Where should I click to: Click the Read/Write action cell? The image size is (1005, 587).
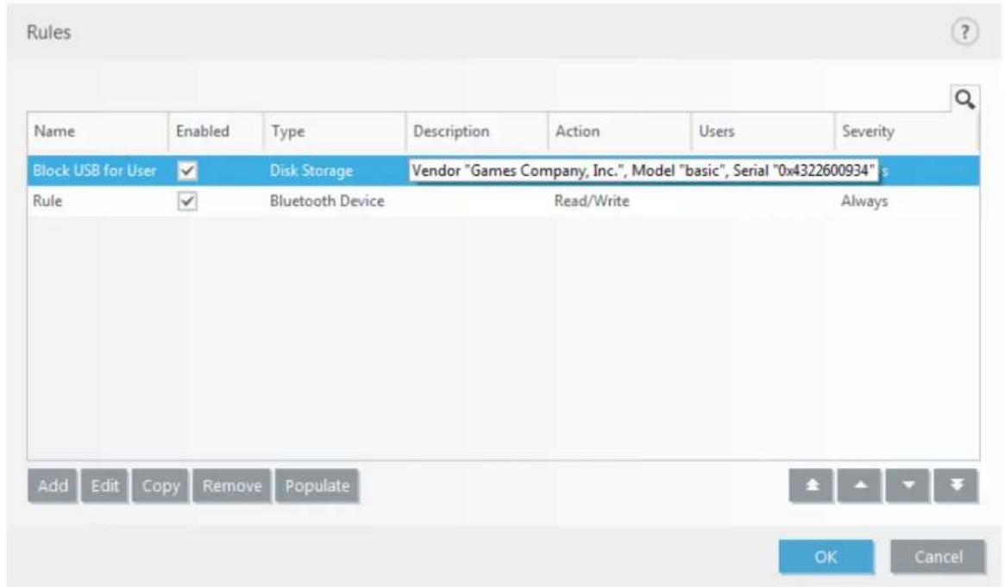[592, 201]
